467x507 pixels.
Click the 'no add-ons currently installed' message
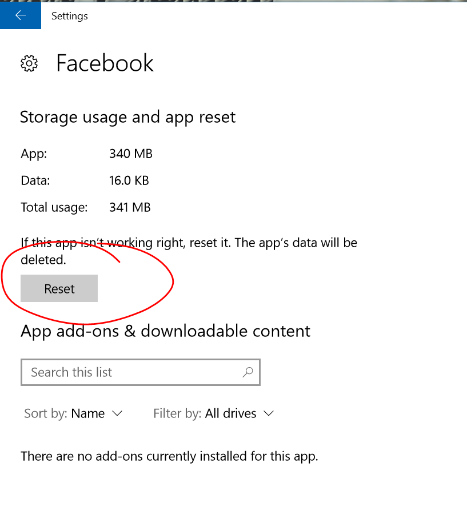pos(169,456)
